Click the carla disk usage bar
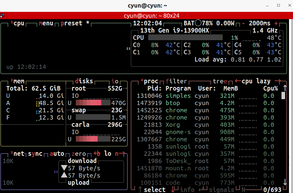293x193 pixels. point(93,139)
